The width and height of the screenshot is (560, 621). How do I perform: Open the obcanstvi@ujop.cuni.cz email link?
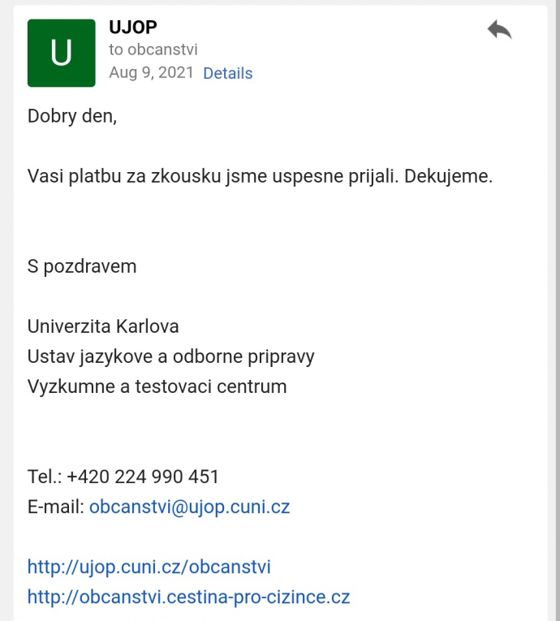click(189, 507)
